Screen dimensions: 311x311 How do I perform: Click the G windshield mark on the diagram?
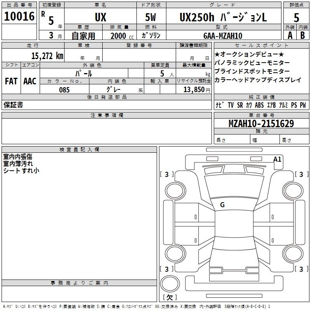[222, 205]
